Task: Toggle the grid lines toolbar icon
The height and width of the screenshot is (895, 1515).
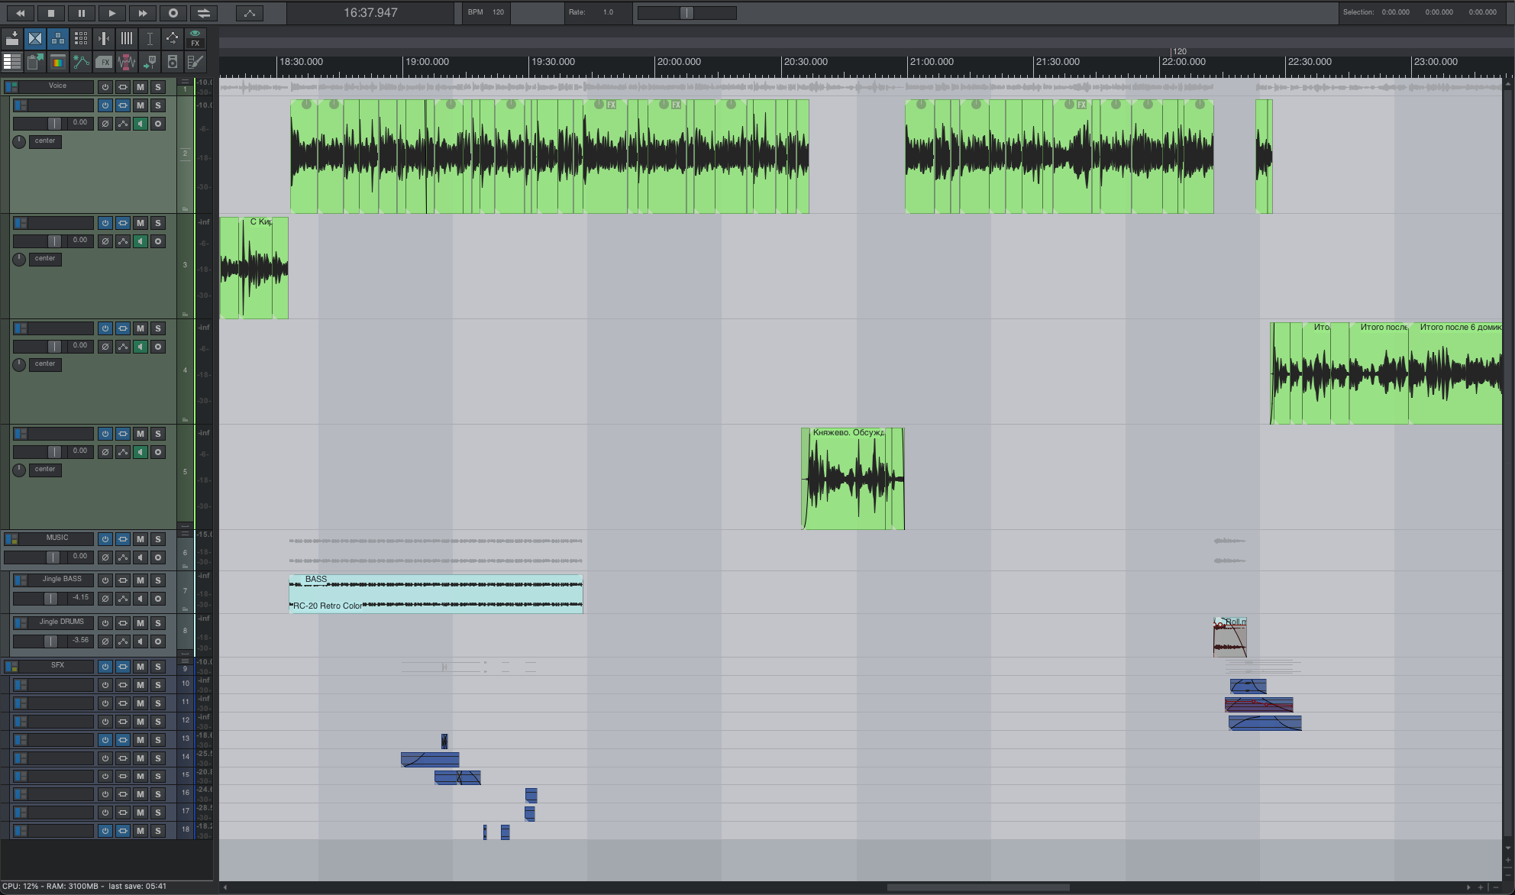Action: pyautogui.click(x=127, y=38)
